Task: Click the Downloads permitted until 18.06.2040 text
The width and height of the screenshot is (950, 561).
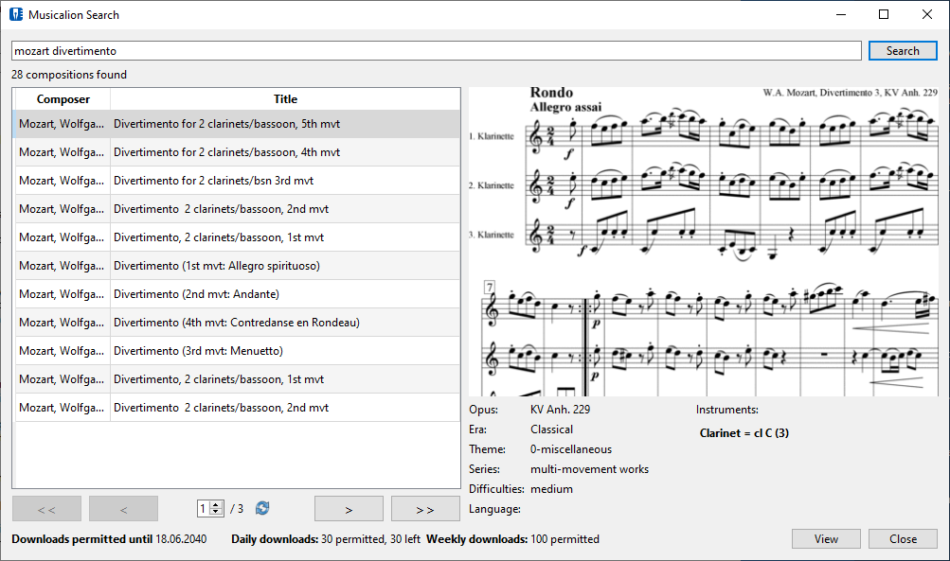Action: (x=109, y=538)
